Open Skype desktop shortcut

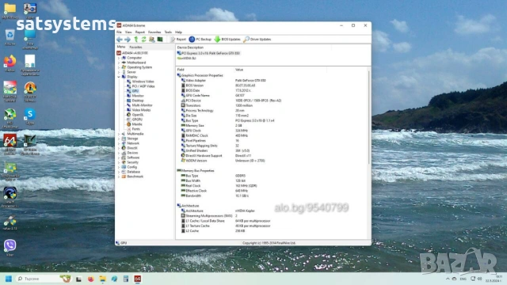(30, 116)
